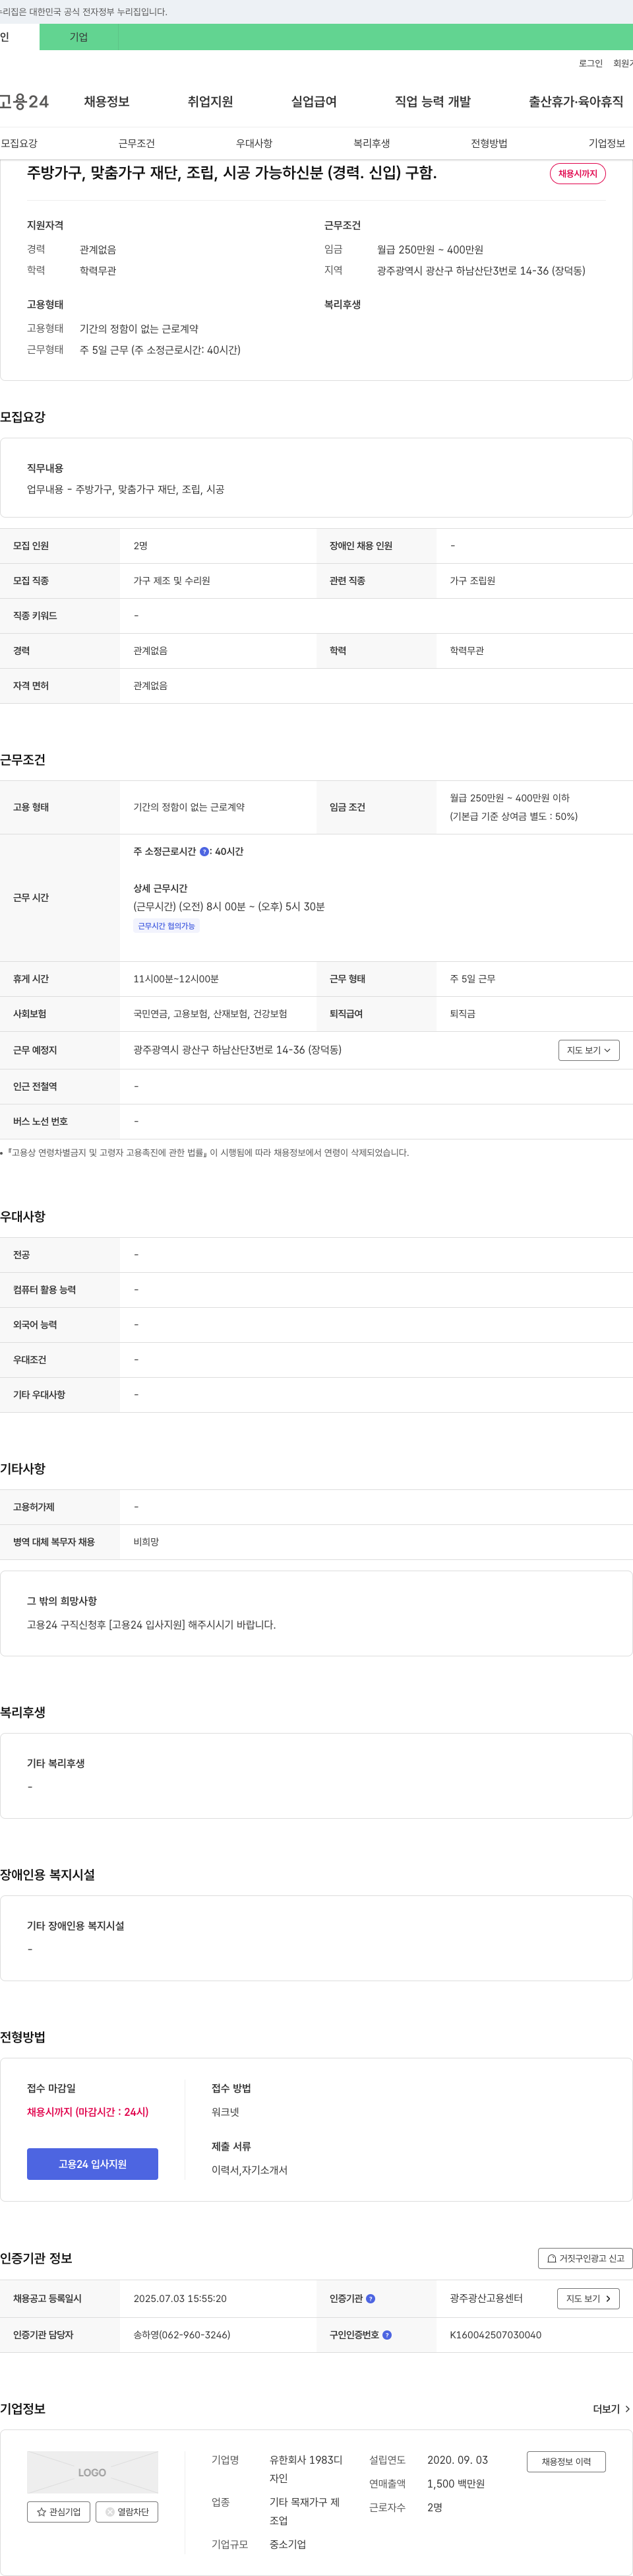Open the 취업지원 menu
The height and width of the screenshot is (2576, 633).
[210, 101]
